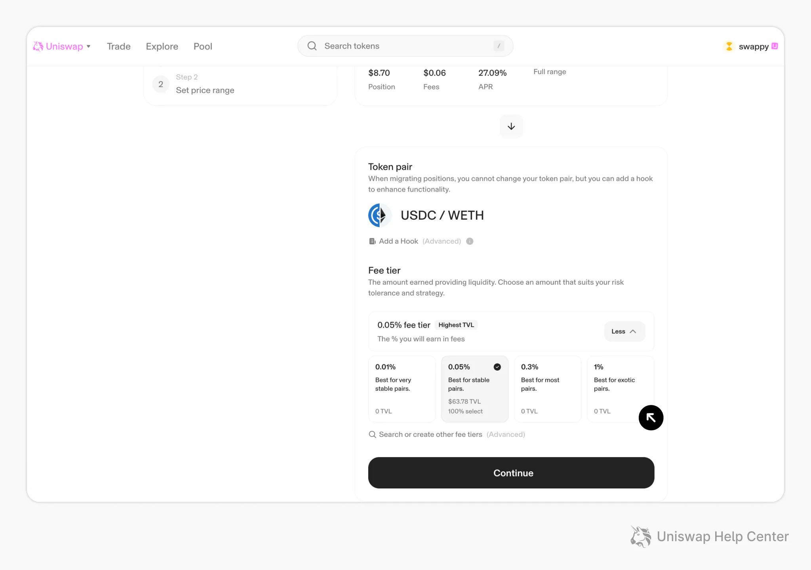
Task: Click the slash shortcut badge in search
Action: click(499, 46)
